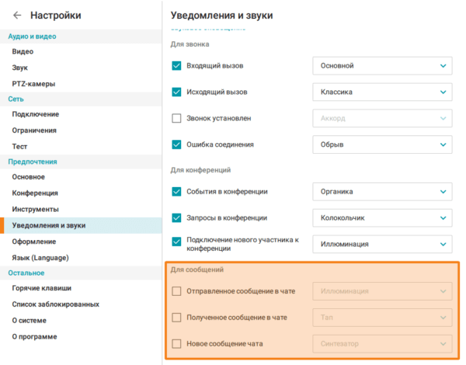The width and height of the screenshot is (466, 365).
Task: Go to the Звук settings page
Action: coord(20,68)
